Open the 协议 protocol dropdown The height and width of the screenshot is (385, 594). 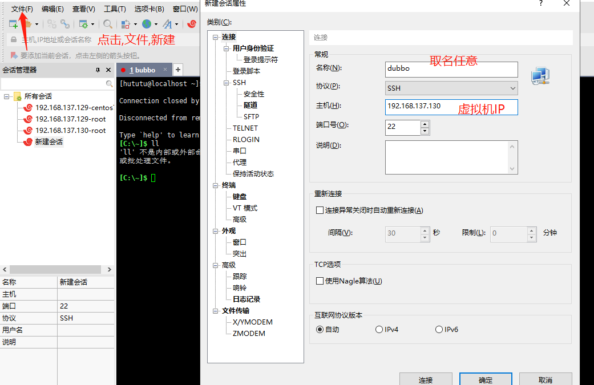(x=513, y=88)
